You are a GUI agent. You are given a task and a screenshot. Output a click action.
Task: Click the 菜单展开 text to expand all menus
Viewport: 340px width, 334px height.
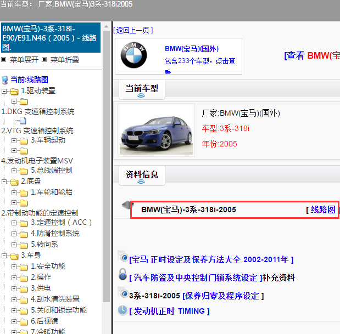(x=24, y=60)
